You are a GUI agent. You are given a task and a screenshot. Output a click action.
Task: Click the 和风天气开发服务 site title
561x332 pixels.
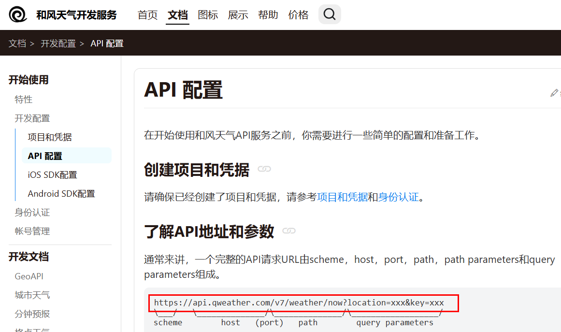pyautogui.click(x=76, y=15)
